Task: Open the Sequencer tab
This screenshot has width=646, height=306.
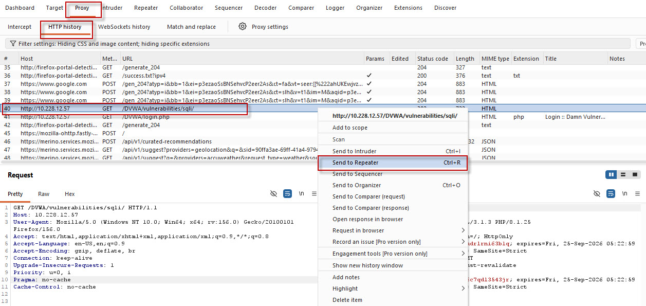Action: [x=229, y=8]
